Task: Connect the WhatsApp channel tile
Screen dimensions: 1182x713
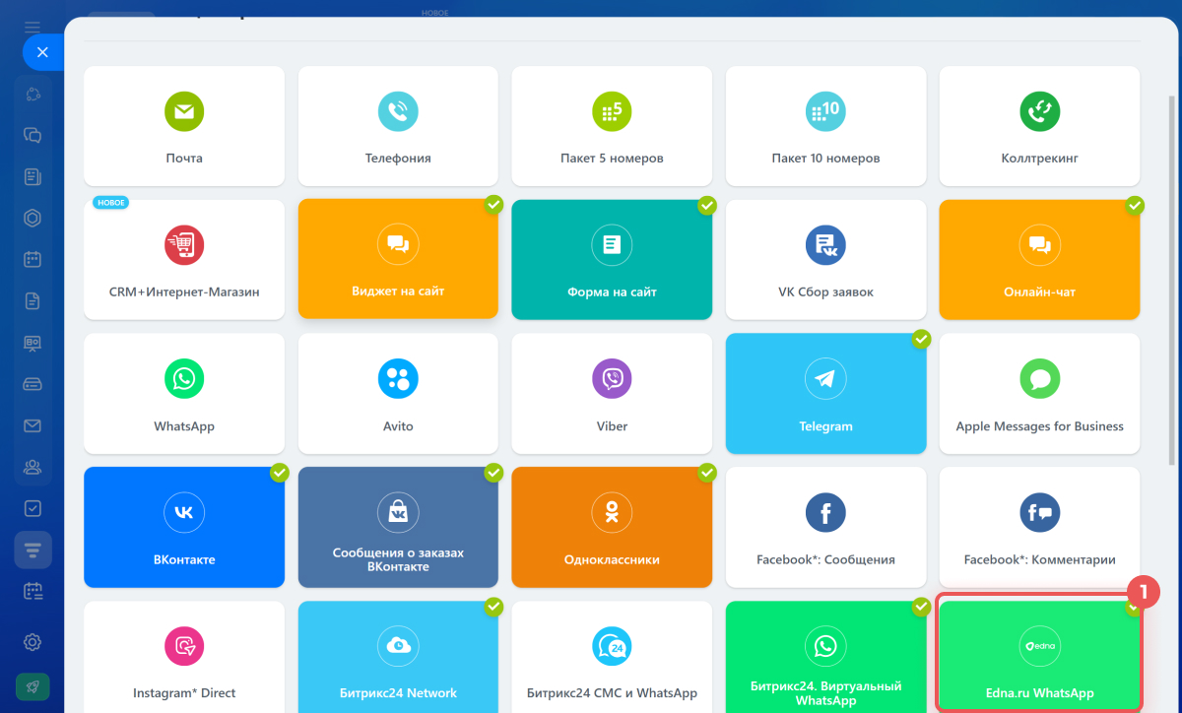Action: pos(184,393)
